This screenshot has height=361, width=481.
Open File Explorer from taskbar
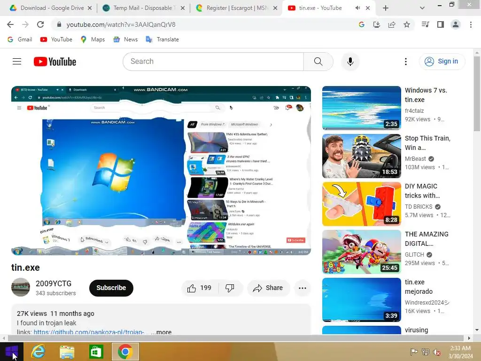[x=67, y=352]
